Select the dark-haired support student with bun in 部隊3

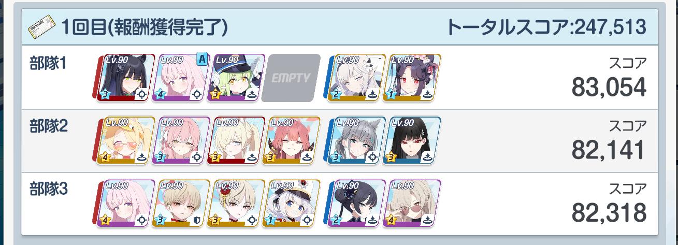click(x=358, y=204)
